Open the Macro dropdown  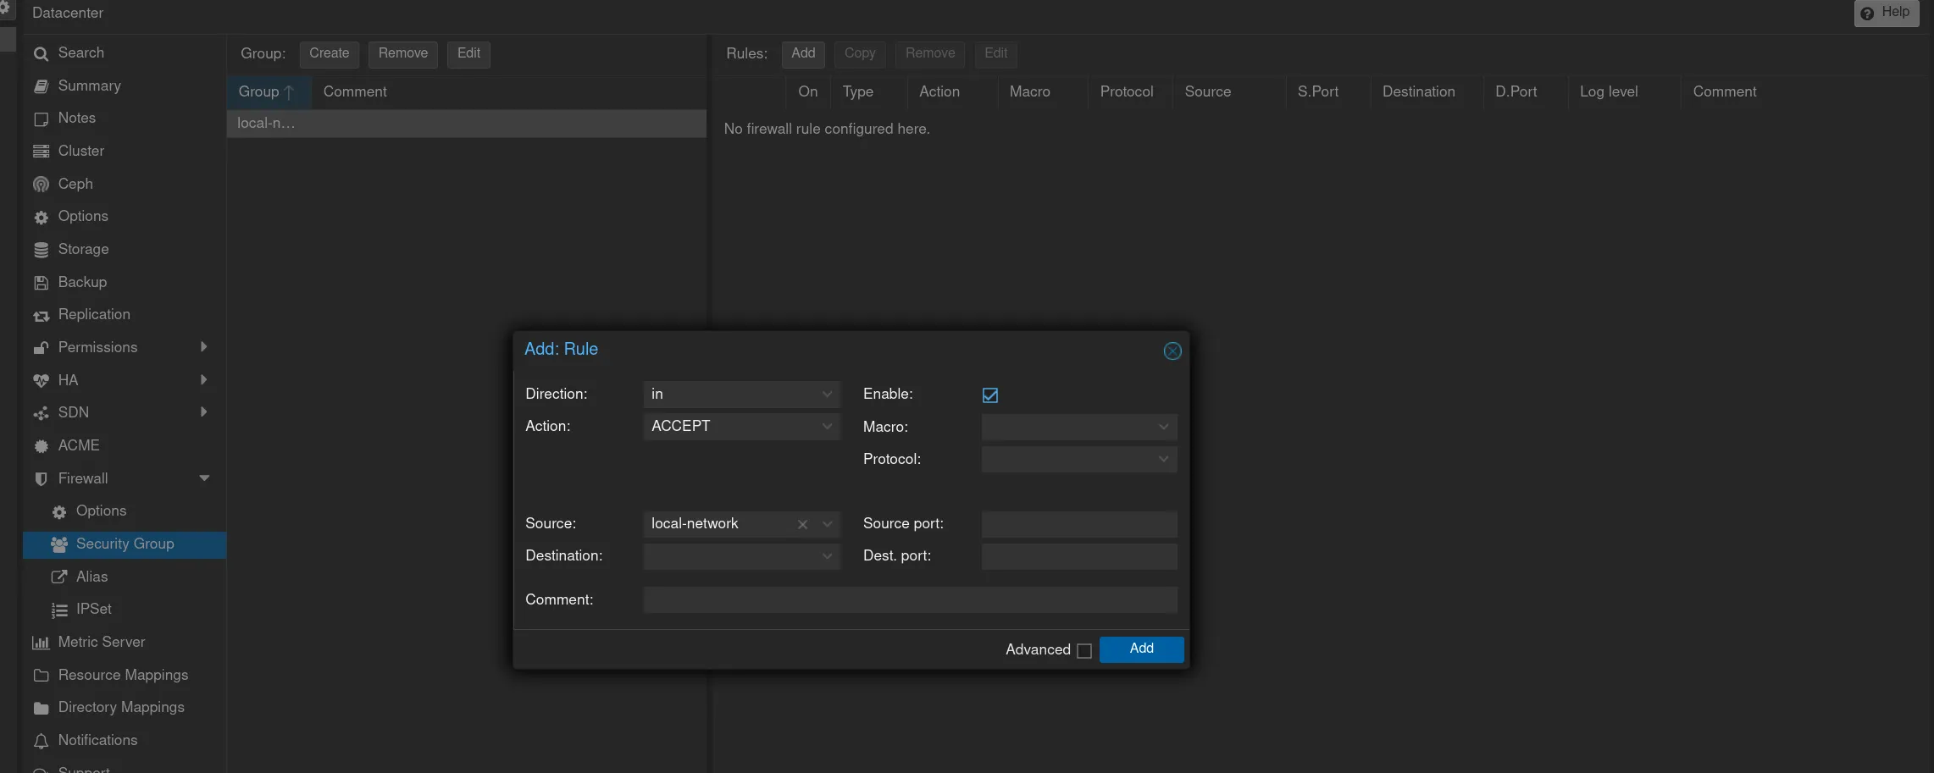tap(1163, 428)
